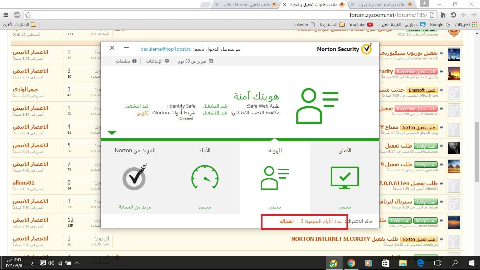Image resolution: width=480 pixels, height=270 pixels.
Task: Click Safe Web status link قيد التشغيل
Action: pos(215,106)
